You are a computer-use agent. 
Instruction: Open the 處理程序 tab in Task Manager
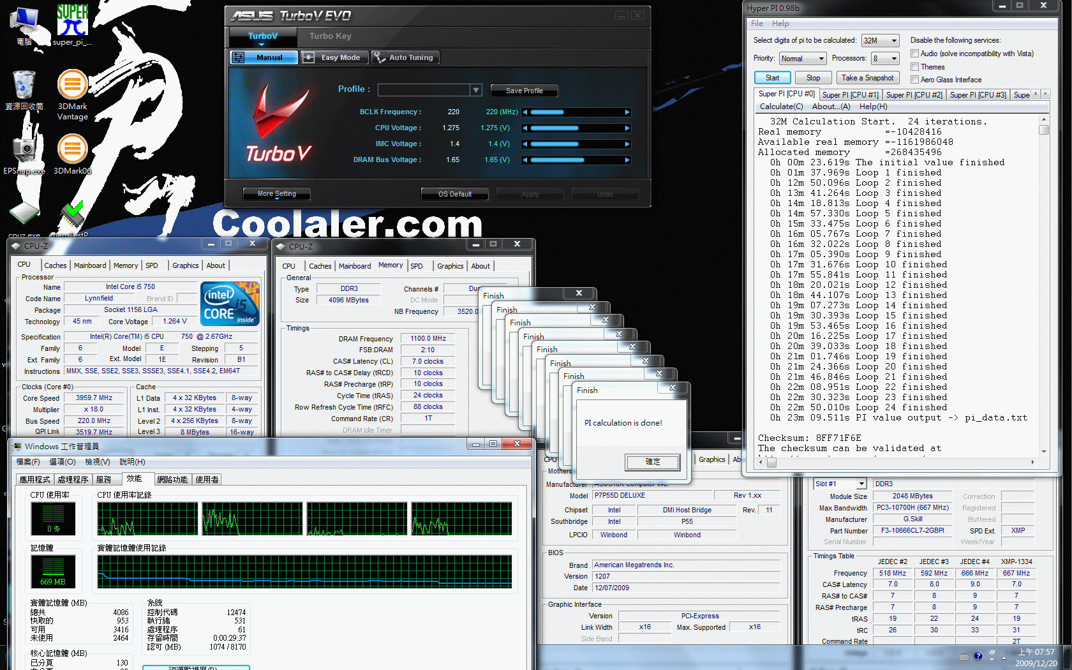tap(73, 479)
